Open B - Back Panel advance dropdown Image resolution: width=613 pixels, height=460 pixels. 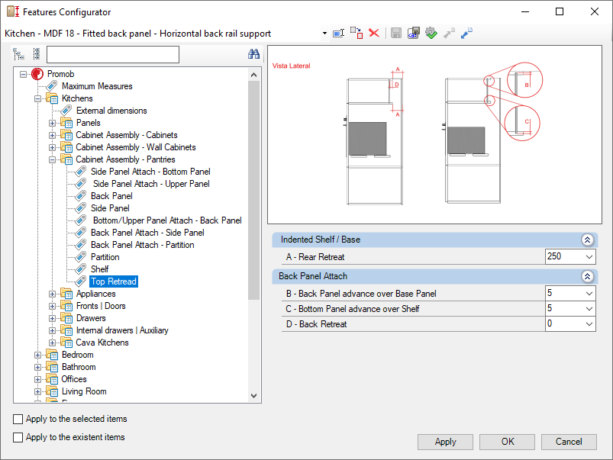click(589, 293)
